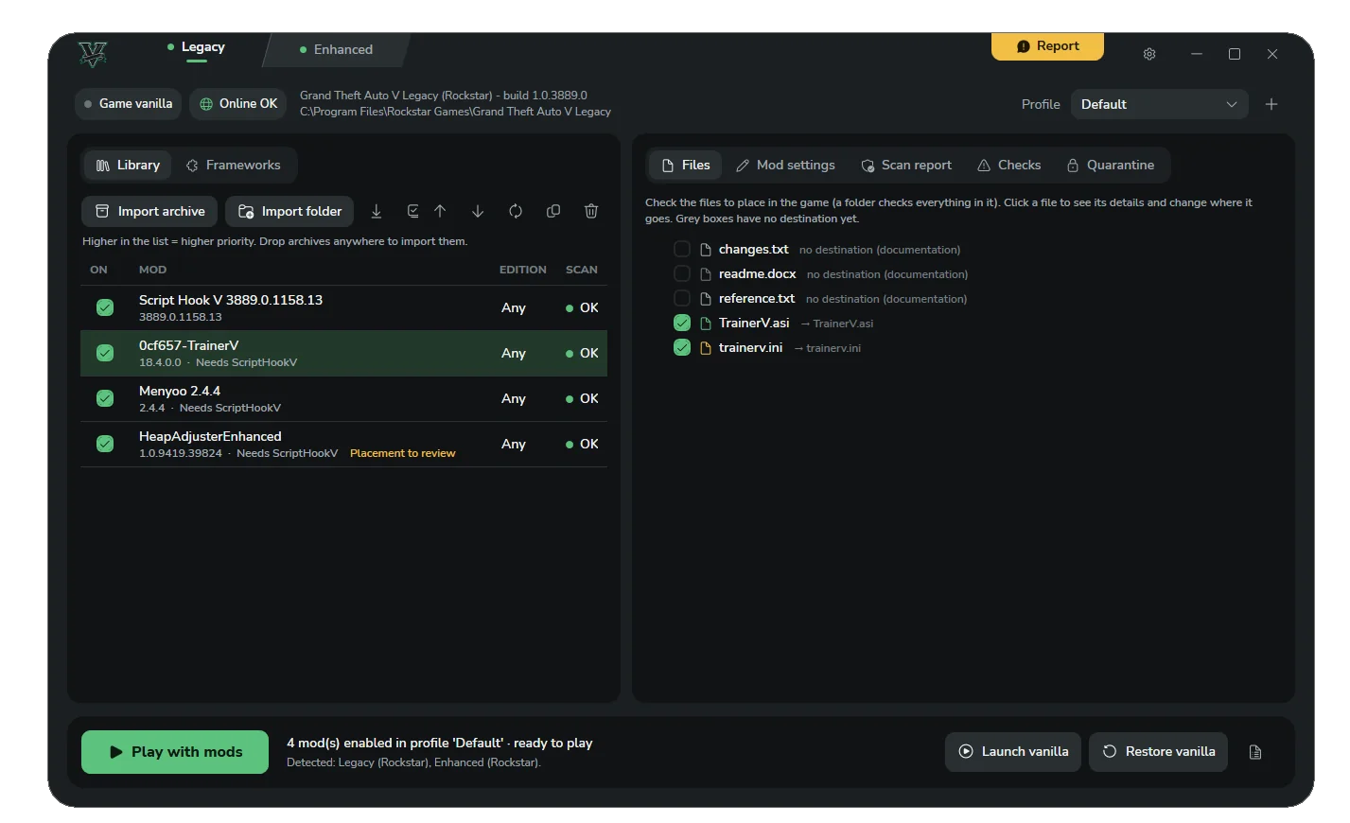Uncheck the TrainerV.asi file checkbox
Viewport: 1350px width, 823px height.
pos(681,323)
